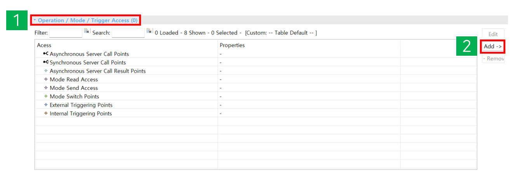
Task: Click the Mode Send Access icon
Action: (46, 88)
